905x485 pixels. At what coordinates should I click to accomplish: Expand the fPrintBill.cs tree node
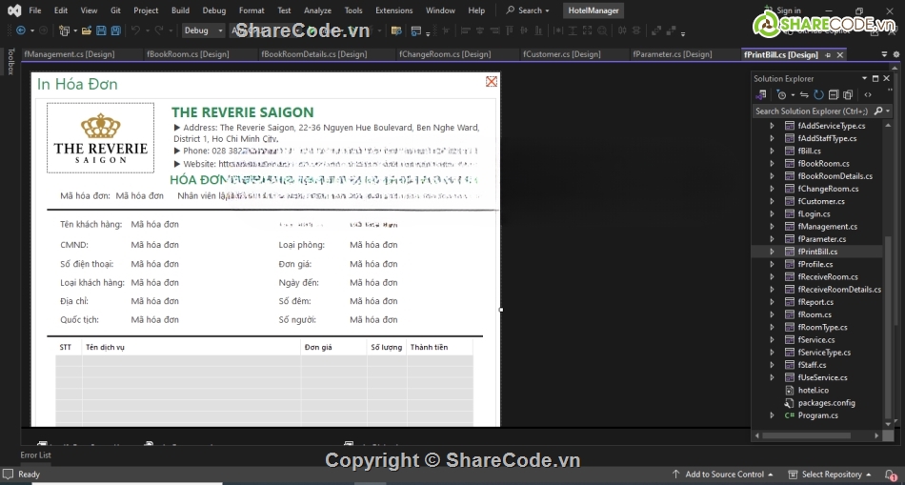coord(772,252)
